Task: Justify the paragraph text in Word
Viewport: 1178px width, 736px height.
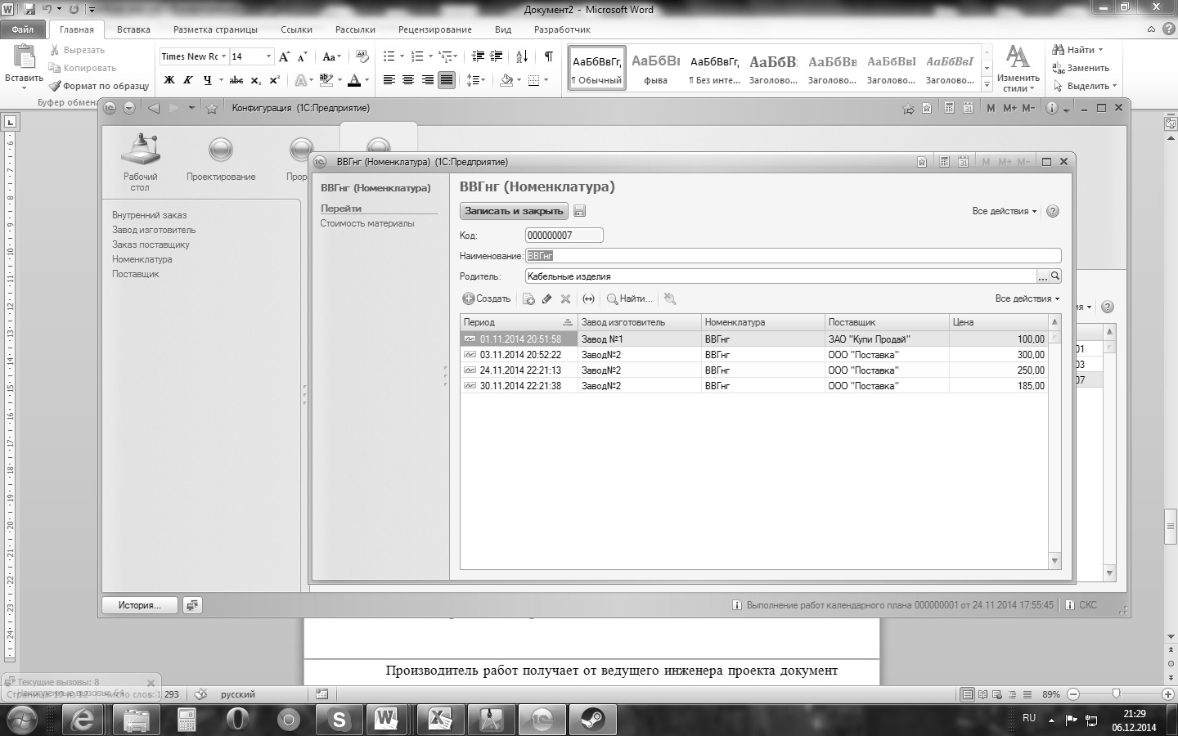Action: (447, 80)
